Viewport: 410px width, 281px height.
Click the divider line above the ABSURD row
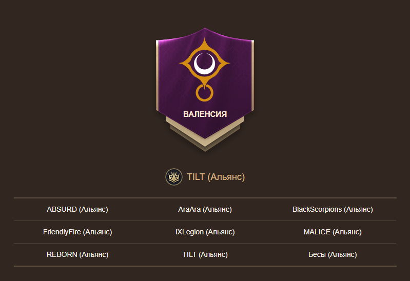(x=205, y=198)
